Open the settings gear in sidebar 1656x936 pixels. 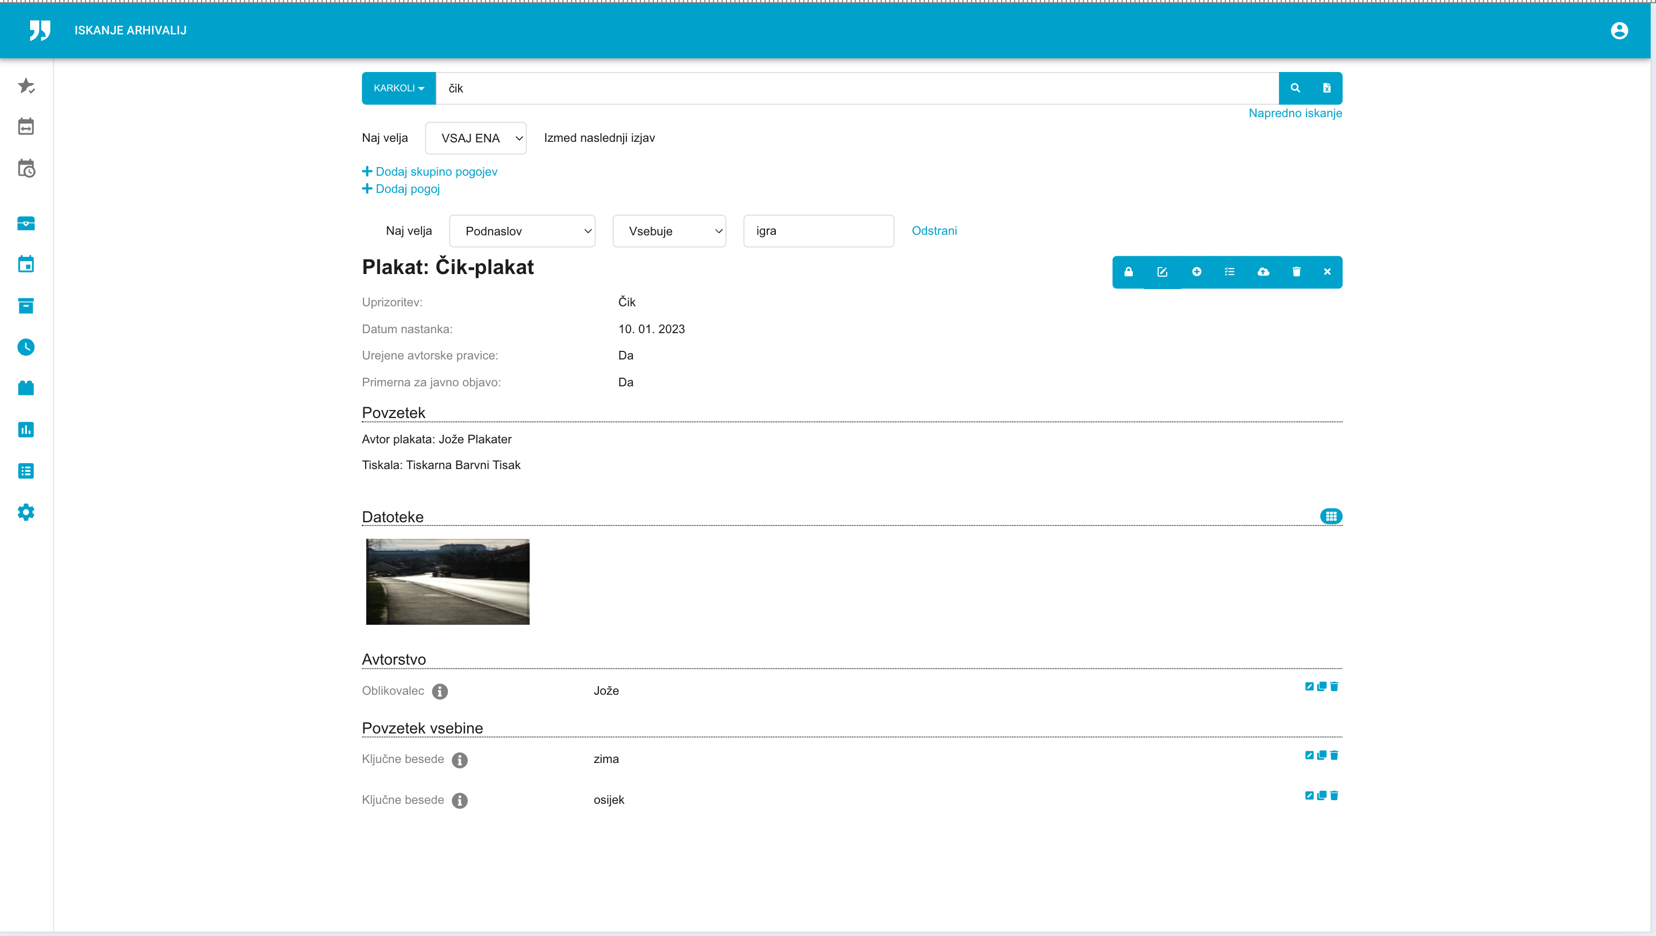point(26,513)
